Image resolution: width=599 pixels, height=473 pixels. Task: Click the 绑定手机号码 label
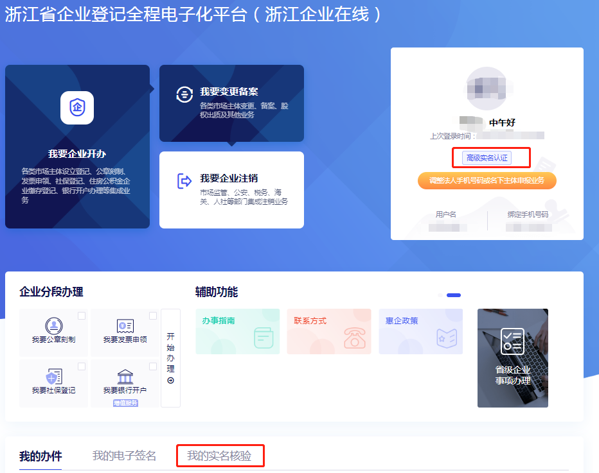tap(528, 214)
